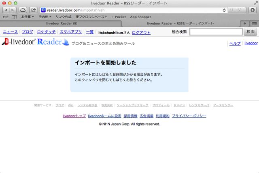
Task: Open footer 写真共有 link
Action: [107, 105]
